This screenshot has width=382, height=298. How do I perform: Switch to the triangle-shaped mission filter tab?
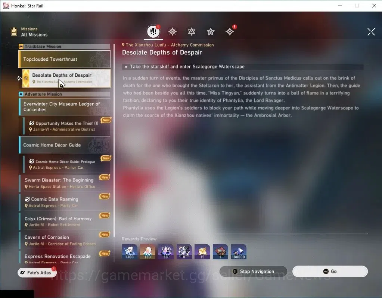192,32
